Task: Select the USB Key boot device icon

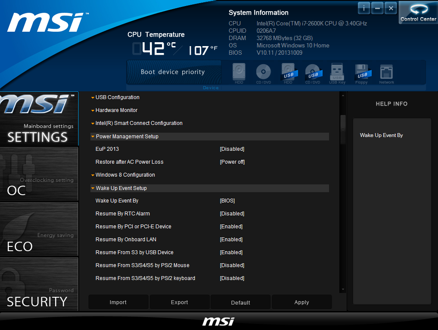Action: click(x=337, y=74)
